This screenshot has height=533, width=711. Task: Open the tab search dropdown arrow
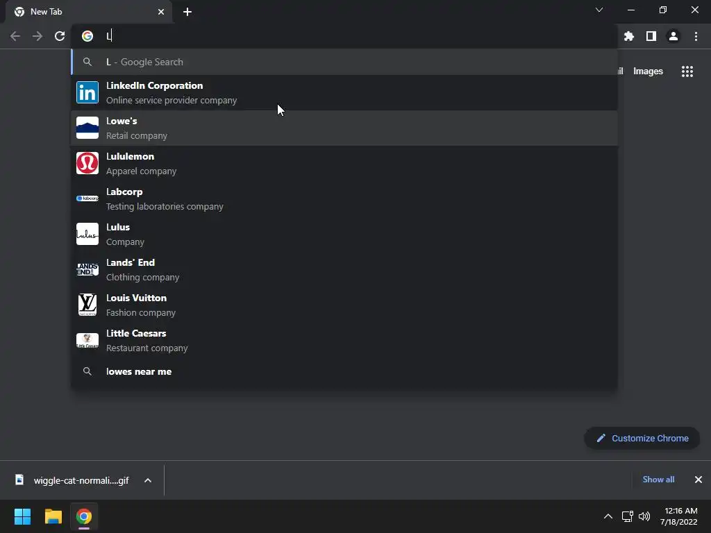599,10
